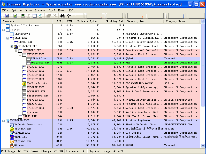Collapse the SERVICES.EXE tree node

click(x=16, y=50)
